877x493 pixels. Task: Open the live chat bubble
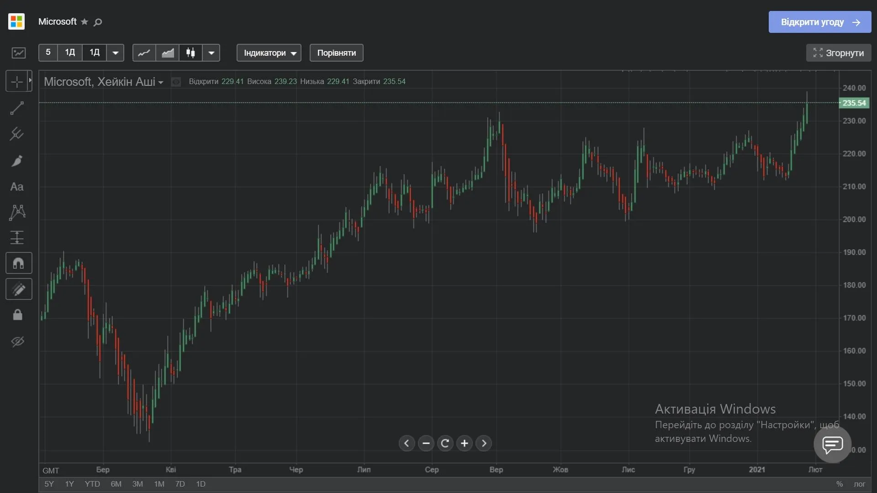(833, 444)
